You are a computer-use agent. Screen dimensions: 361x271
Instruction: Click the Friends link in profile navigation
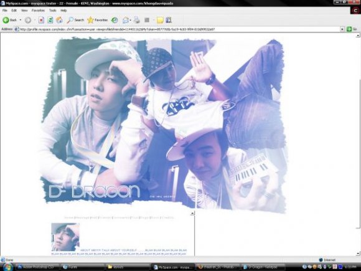tap(105, 217)
